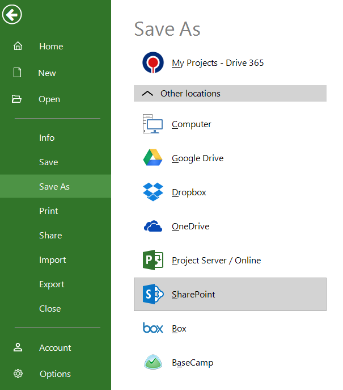Click the Home house icon
Image resolution: width=343 pixels, height=390 pixels.
pyautogui.click(x=18, y=46)
